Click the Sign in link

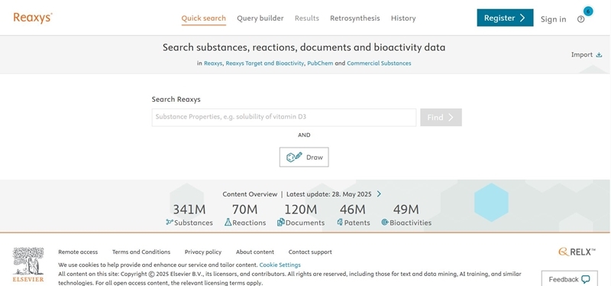tap(553, 19)
